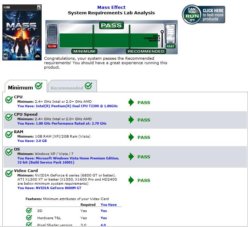The height and width of the screenshot is (227, 248).
Task: Click the PASS badge on the meter
Action: click(111, 25)
